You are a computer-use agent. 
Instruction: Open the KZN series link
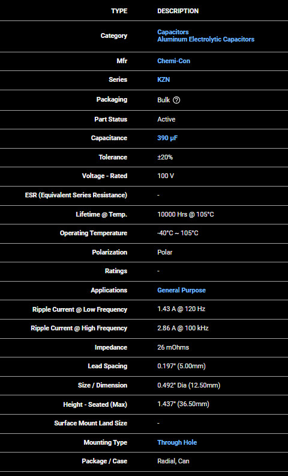pyautogui.click(x=163, y=79)
